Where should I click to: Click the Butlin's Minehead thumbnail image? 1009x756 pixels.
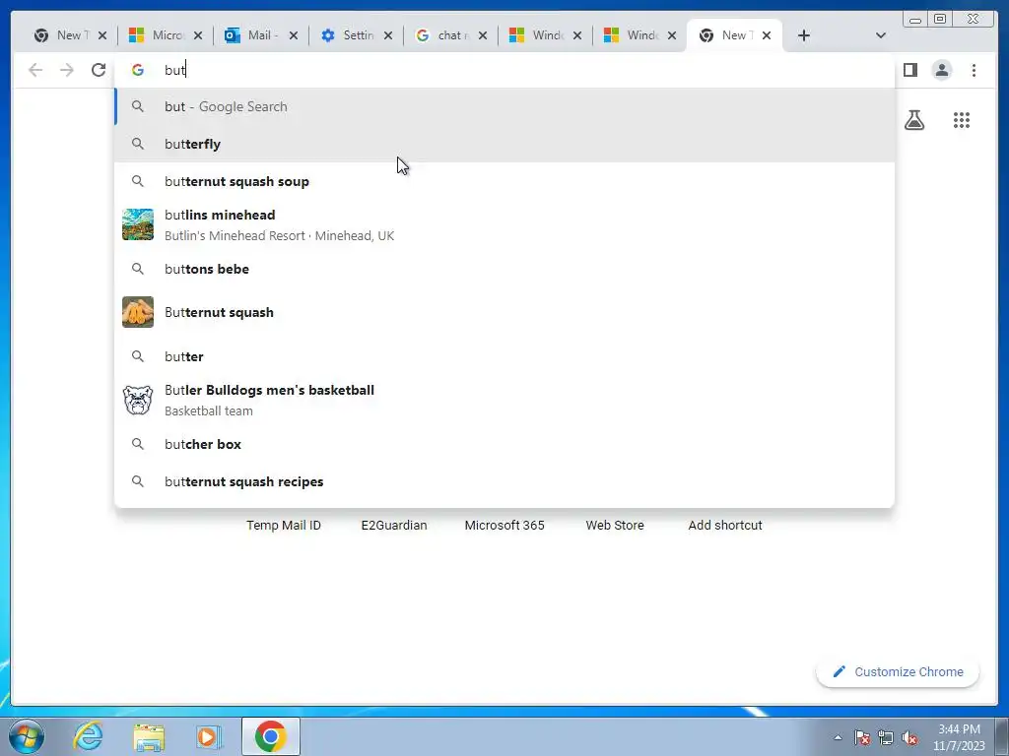point(138,224)
